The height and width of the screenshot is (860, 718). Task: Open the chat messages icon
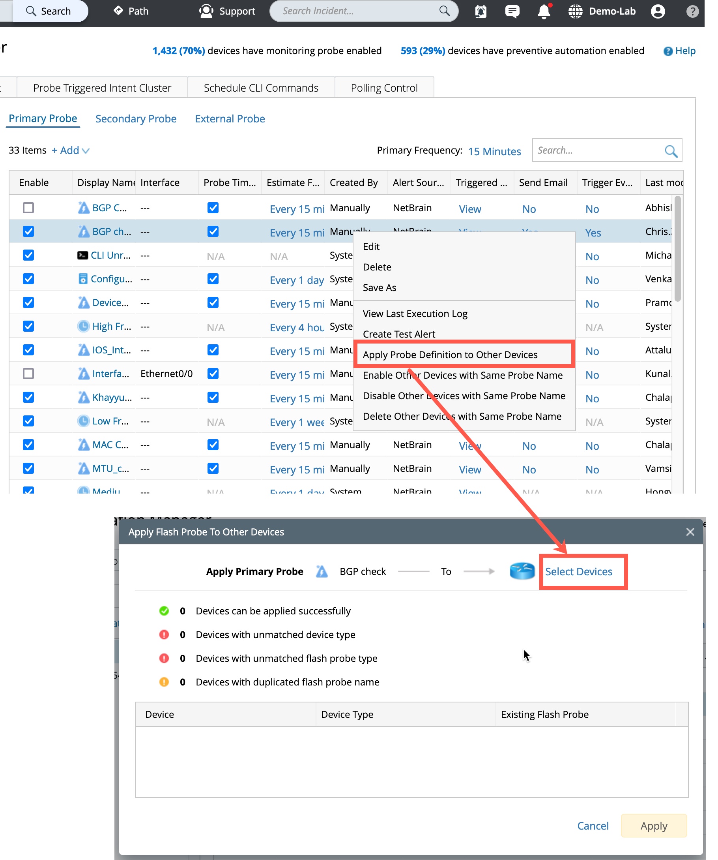pyautogui.click(x=512, y=11)
